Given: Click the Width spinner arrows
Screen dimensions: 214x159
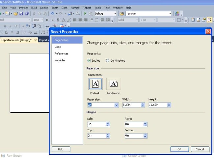Looking at the screenshot, I should (x=143, y=105).
